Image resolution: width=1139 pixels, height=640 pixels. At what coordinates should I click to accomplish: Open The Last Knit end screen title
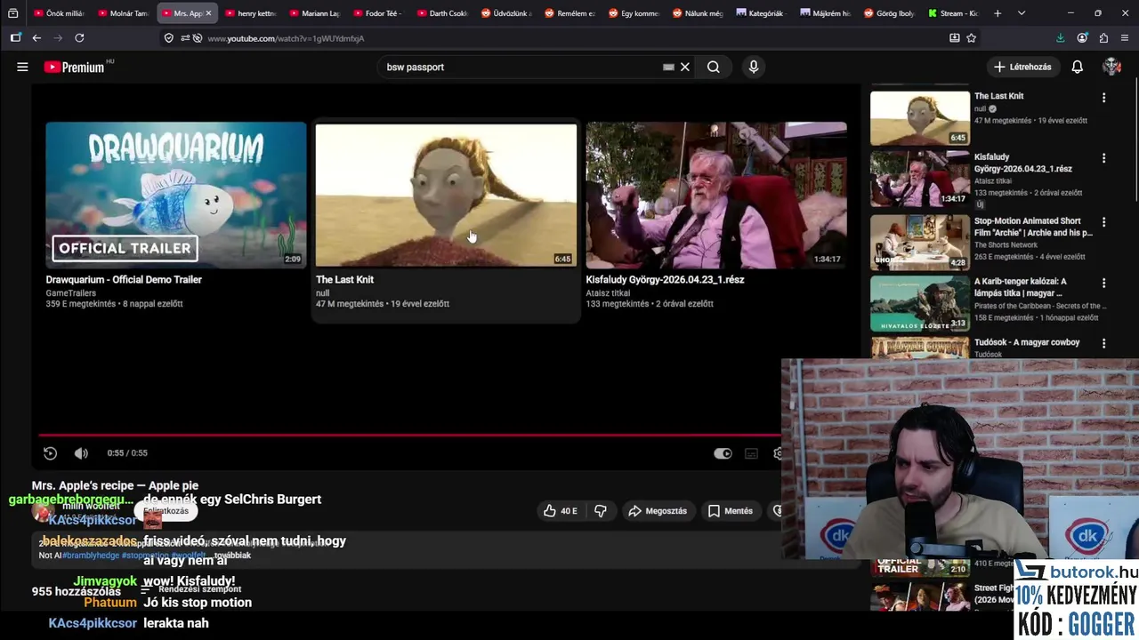click(x=344, y=279)
